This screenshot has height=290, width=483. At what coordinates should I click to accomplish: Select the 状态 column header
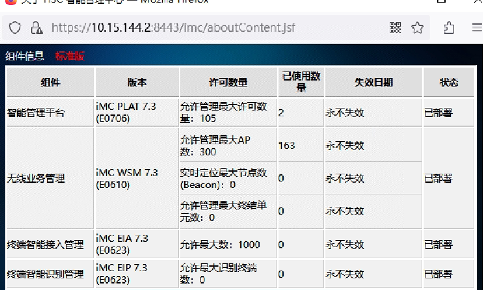(x=449, y=82)
